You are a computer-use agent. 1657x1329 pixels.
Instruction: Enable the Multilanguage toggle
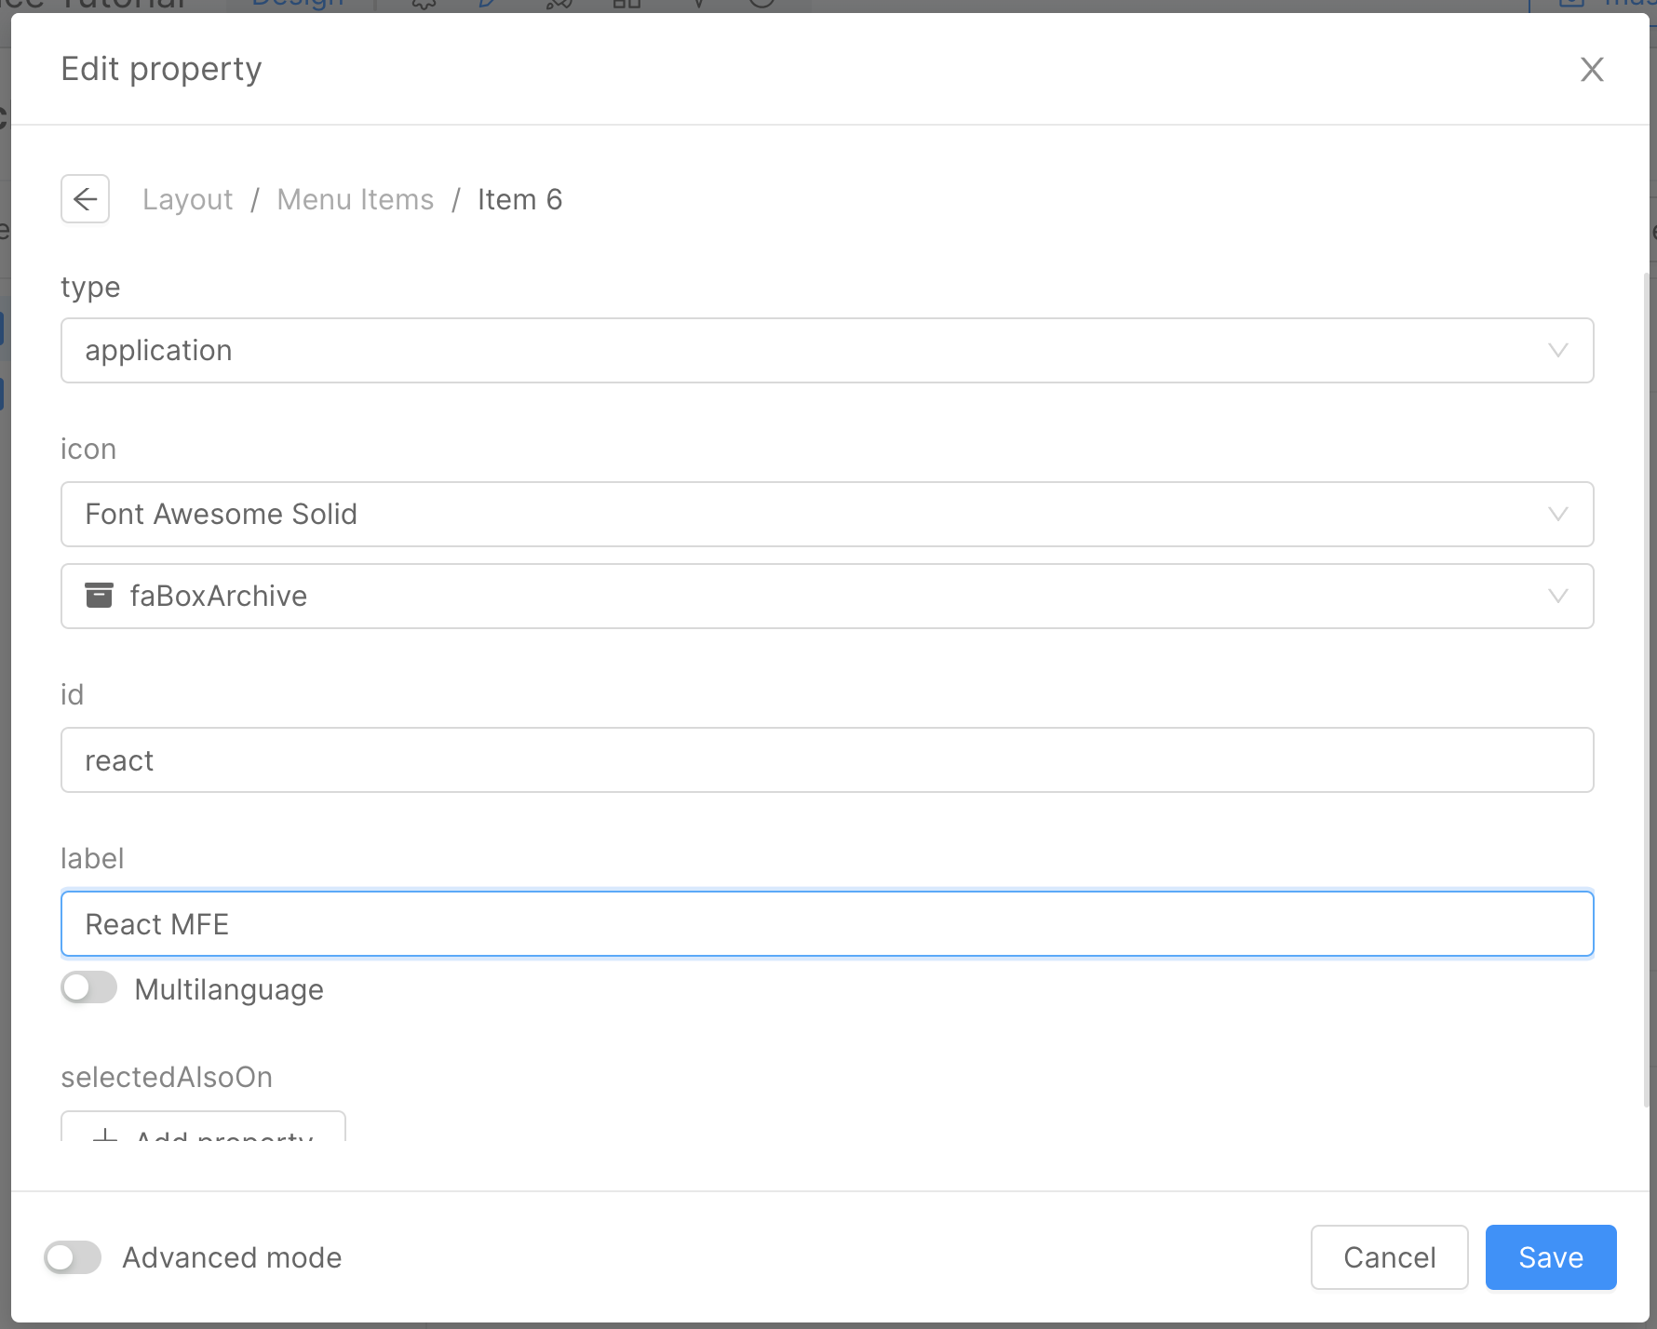(x=88, y=987)
